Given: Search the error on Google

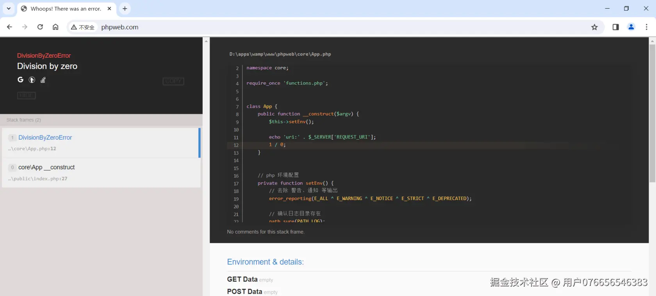Looking at the screenshot, I should [x=21, y=80].
